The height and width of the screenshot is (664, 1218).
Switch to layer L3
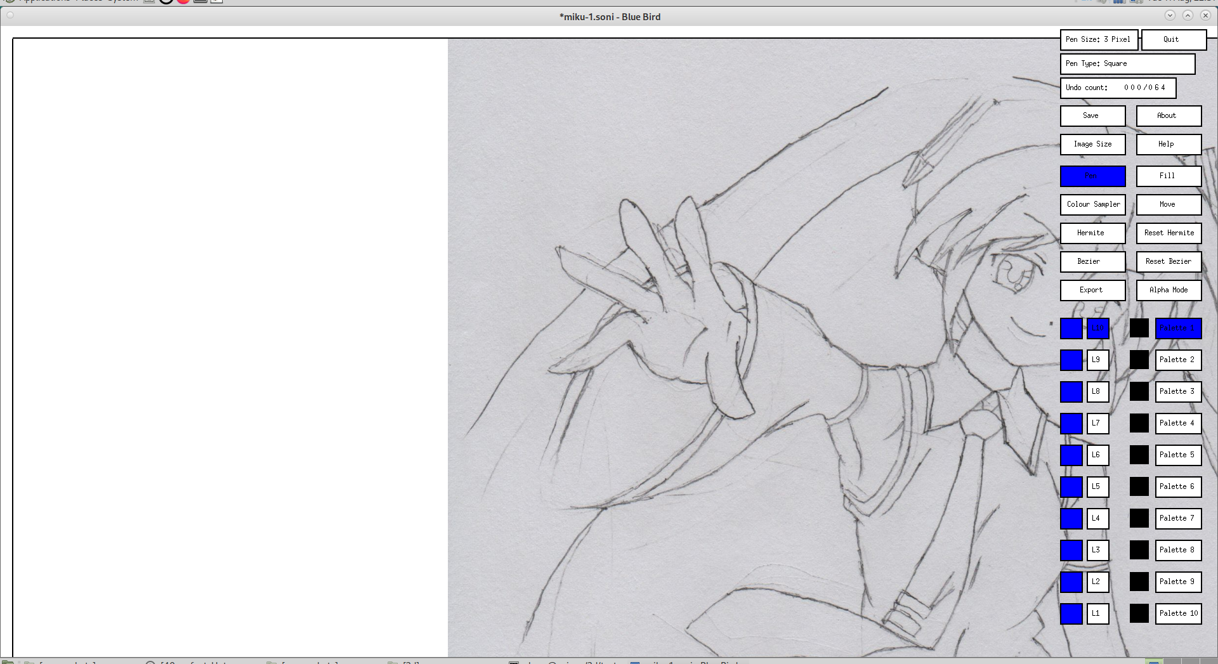[x=1098, y=550]
